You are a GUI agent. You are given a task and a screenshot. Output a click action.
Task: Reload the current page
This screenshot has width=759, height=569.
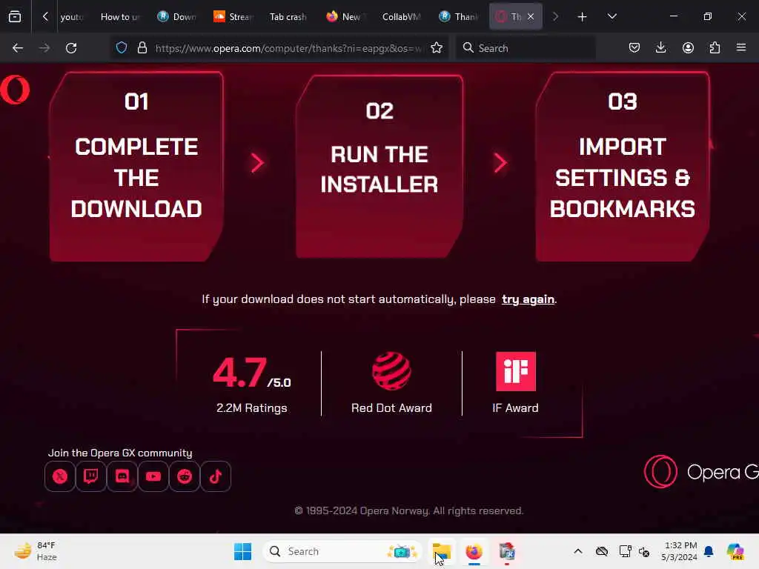pyautogui.click(x=71, y=48)
